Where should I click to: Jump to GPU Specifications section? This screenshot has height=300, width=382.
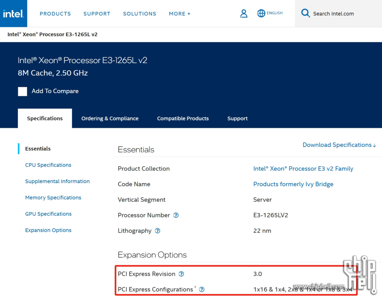point(48,214)
